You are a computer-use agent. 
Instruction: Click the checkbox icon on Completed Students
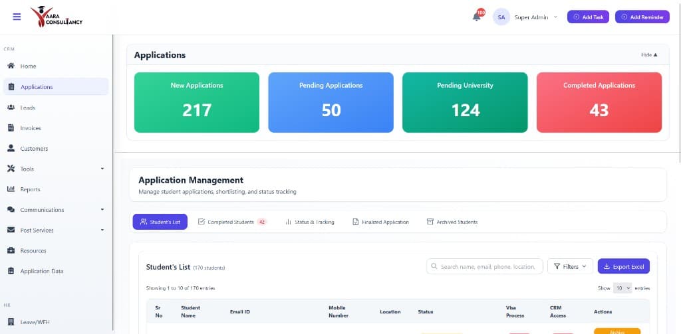coord(201,222)
